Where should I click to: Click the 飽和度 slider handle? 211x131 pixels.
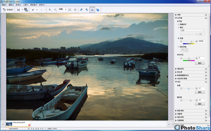tap(190, 100)
